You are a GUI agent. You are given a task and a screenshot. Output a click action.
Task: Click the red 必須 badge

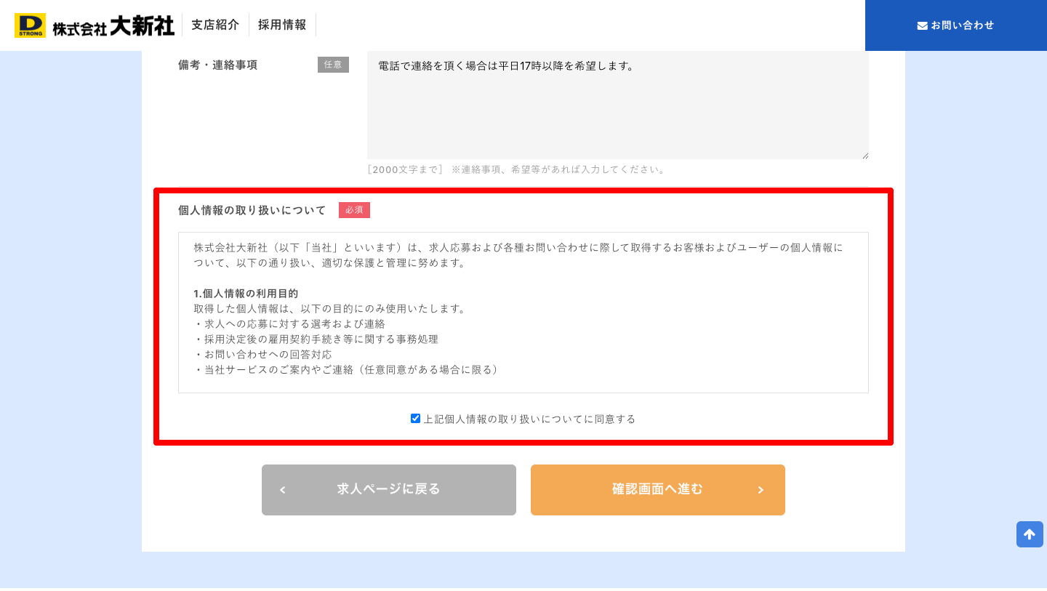pos(354,210)
